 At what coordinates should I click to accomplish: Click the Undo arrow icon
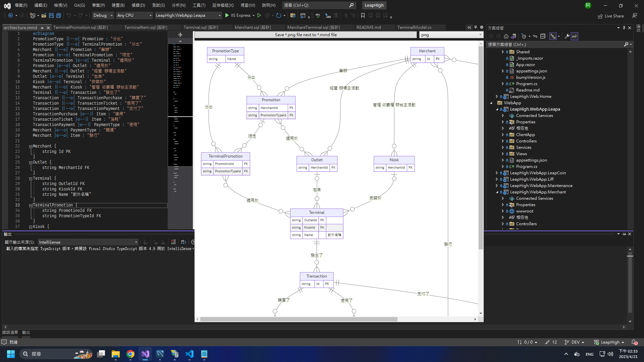point(68,15)
